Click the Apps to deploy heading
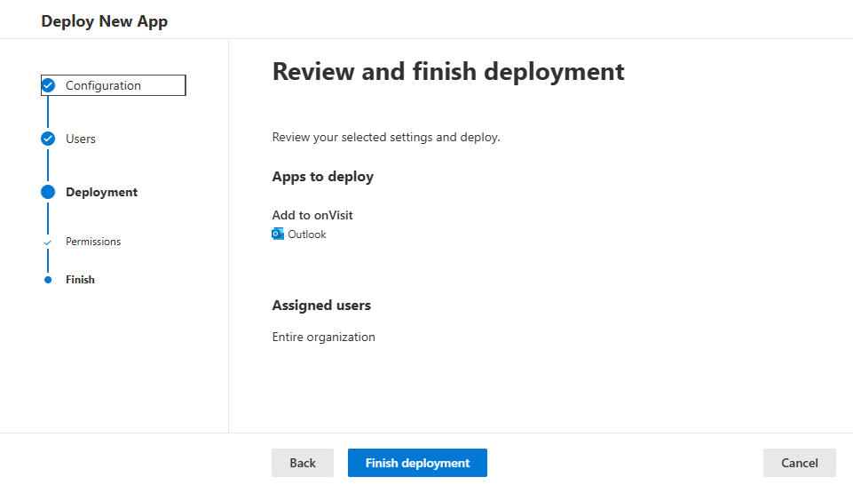Viewport: 853px width, 485px height. [x=322, y=177]
